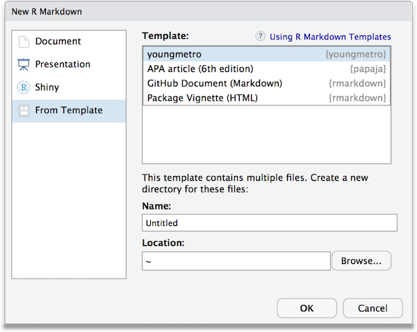Viewport: 417px width, 332px height.
Task: Choose the Shiny category
Action: tap(47, 87)
